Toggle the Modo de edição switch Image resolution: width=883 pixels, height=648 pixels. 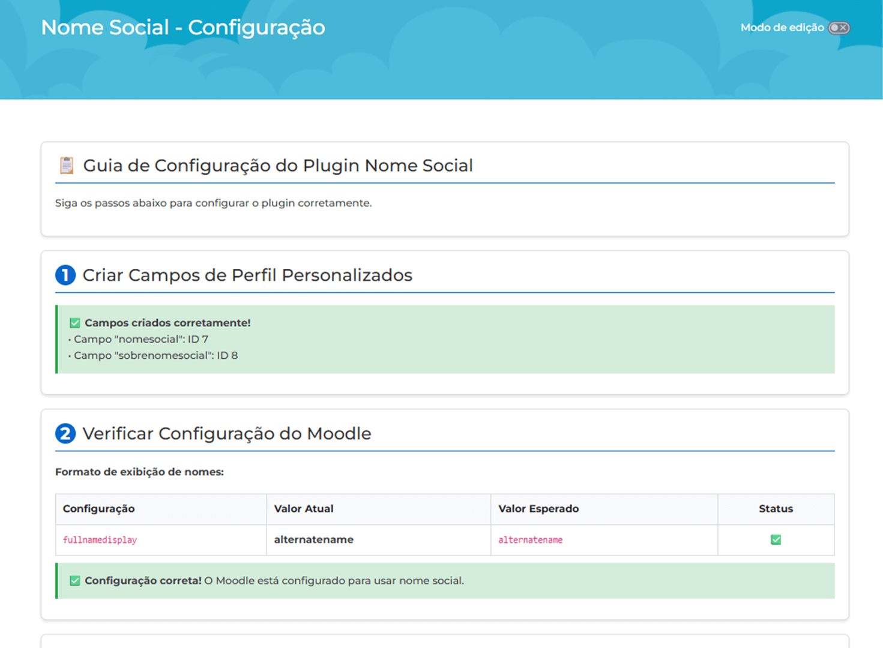click(x=839, y=28)
